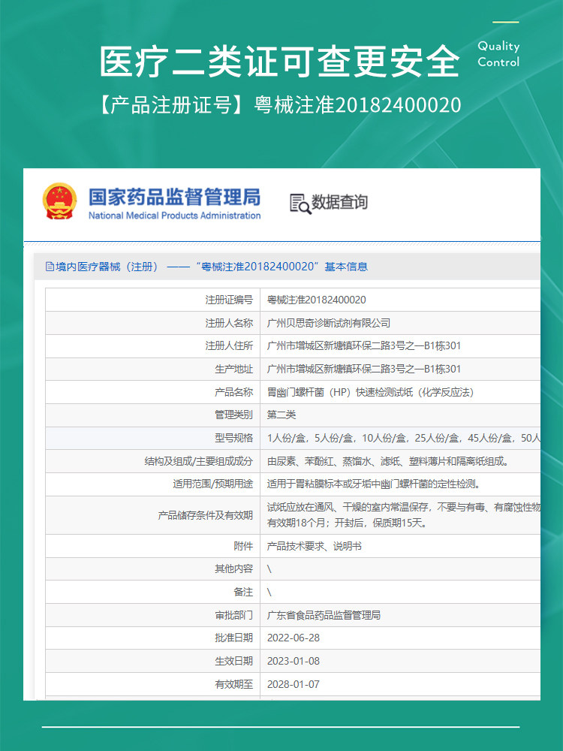Select the 适用于胃粘膜标本 usage description
The height and width of the screenshot is (751, 563).
pos(373,484)
